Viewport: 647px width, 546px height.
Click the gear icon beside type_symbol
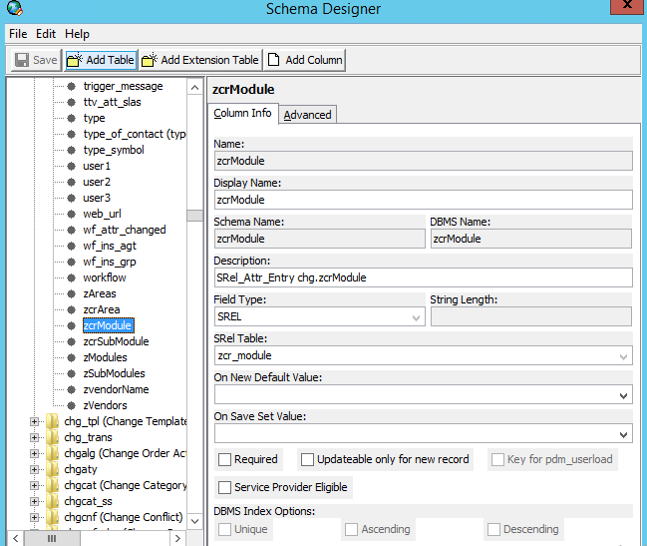click(x=72, y=150)
